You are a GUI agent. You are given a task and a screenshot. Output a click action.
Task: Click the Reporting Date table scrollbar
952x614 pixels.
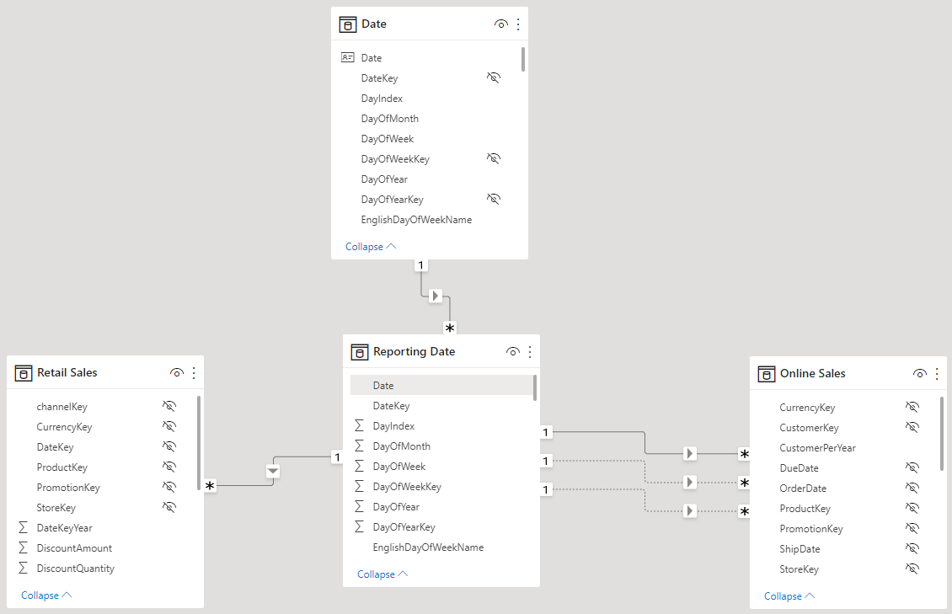[535, 387]
